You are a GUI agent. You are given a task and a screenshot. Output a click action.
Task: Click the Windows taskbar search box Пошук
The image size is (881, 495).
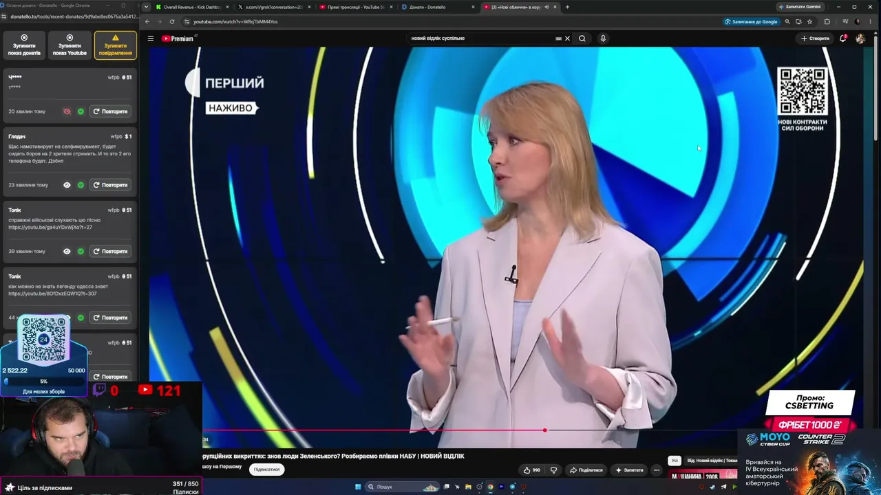[403, 487]
